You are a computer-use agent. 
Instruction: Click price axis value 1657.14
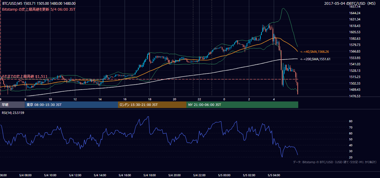[x=355, y=7]
